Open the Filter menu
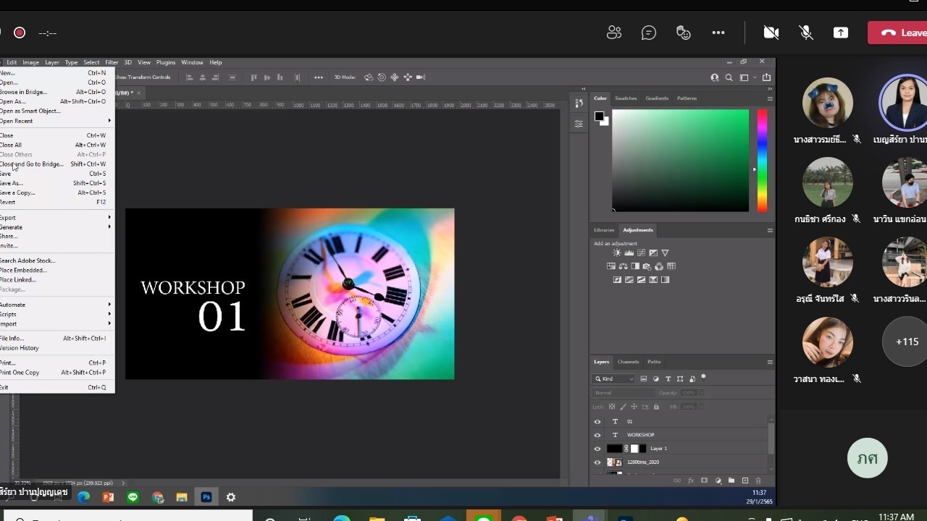927x521 pixels. tap(112, 62)
